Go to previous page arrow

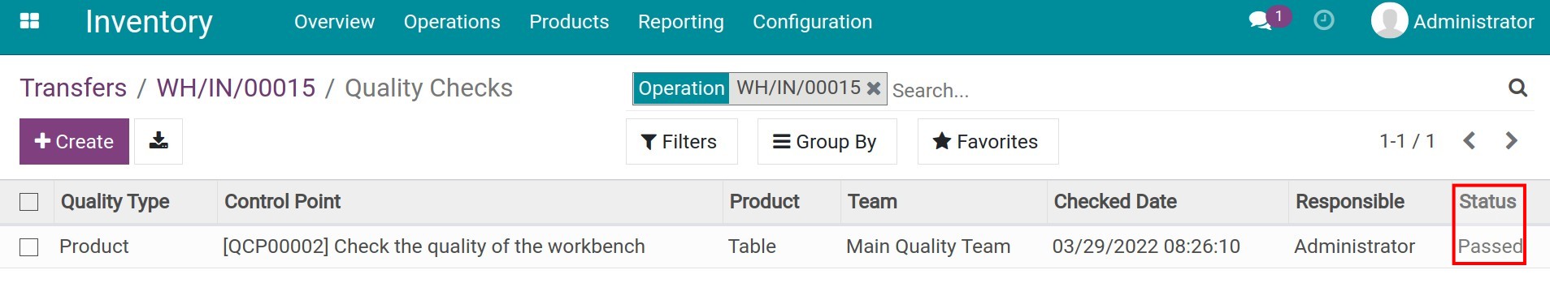(1470, 141)
